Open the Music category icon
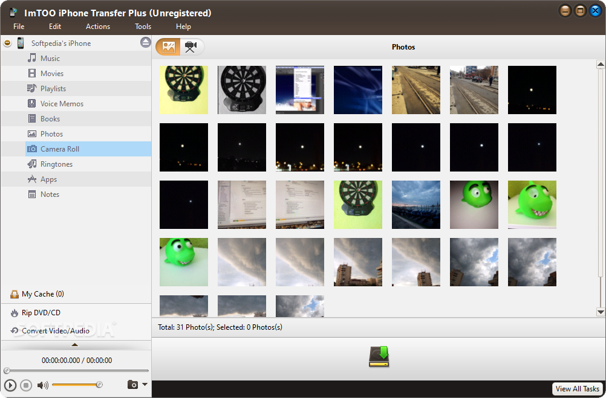This screenshot has width=606, height=398. (x=32, y=59)
